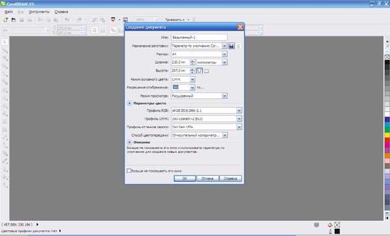Image resolution: width=390 pixels, height=236 pixels.
Task: Open the rendering intent dropdown
Action: 225,135
